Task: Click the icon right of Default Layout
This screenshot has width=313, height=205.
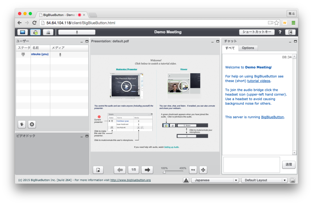Action: pos(293,180)
